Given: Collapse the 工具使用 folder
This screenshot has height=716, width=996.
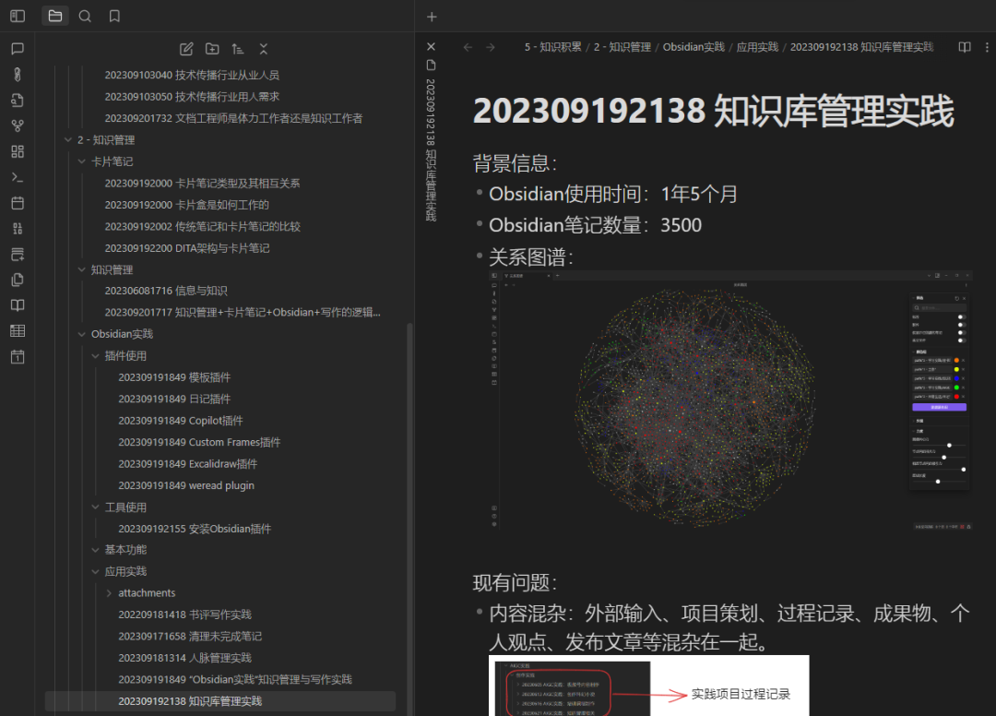Looking at the screenshot, I should click(95, 507).
